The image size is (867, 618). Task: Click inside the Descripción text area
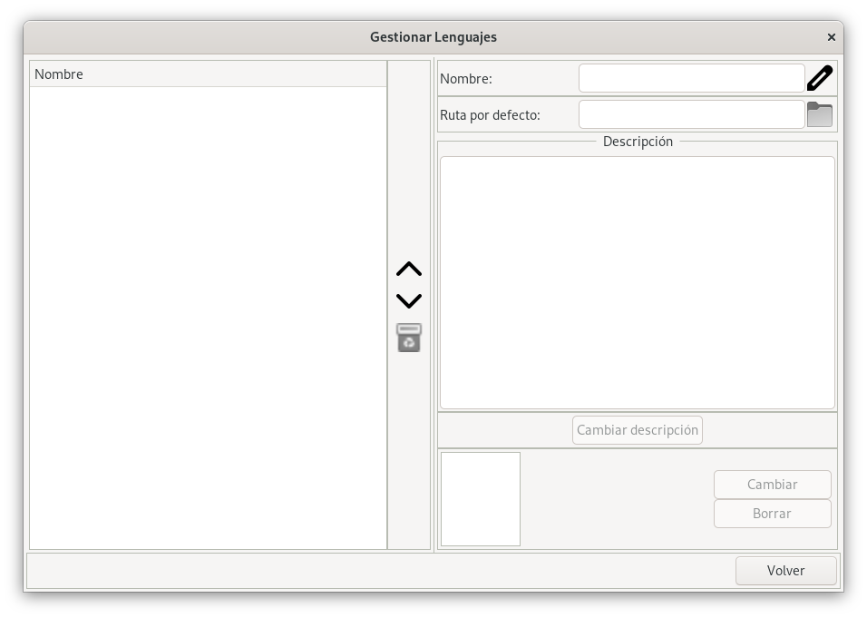click(637, 281)
